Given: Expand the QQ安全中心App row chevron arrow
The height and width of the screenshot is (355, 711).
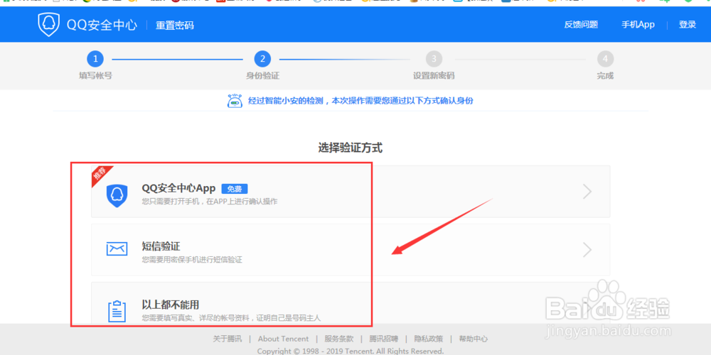Looking at the screenshot, I should [587, 192].
